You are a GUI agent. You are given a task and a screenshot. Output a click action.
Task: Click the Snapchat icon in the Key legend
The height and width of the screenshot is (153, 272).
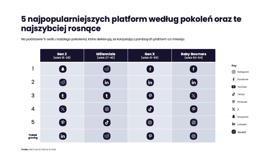click(234, 117)
